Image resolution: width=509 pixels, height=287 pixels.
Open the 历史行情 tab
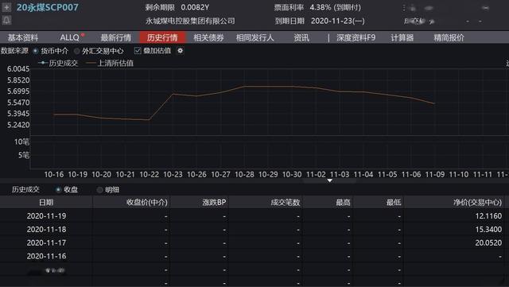(x=162, y=37)
